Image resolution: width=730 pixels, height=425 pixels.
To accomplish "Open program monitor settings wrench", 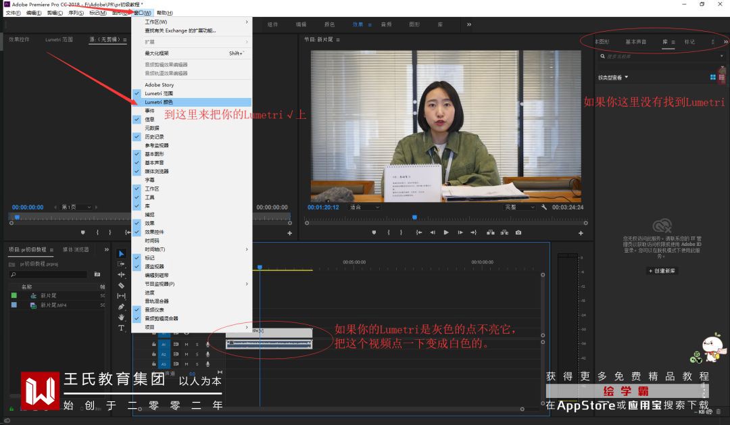I will (543, 207).
